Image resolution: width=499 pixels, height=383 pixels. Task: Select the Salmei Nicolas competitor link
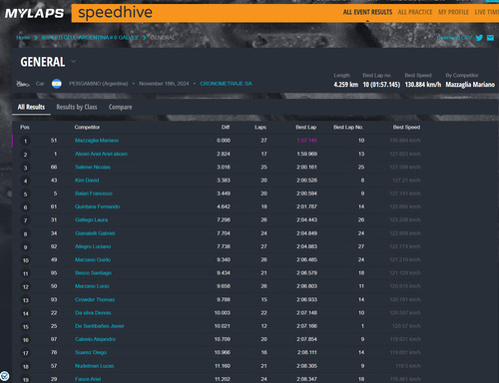pyautogui.click(x=93, y=167)
